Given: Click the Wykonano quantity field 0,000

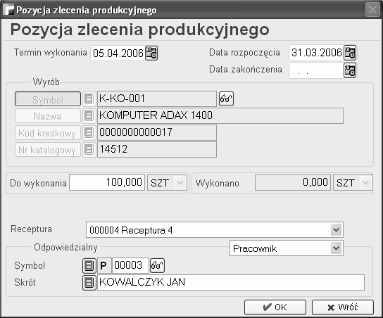Looking at the screenshot, I should tap(293, 182).
